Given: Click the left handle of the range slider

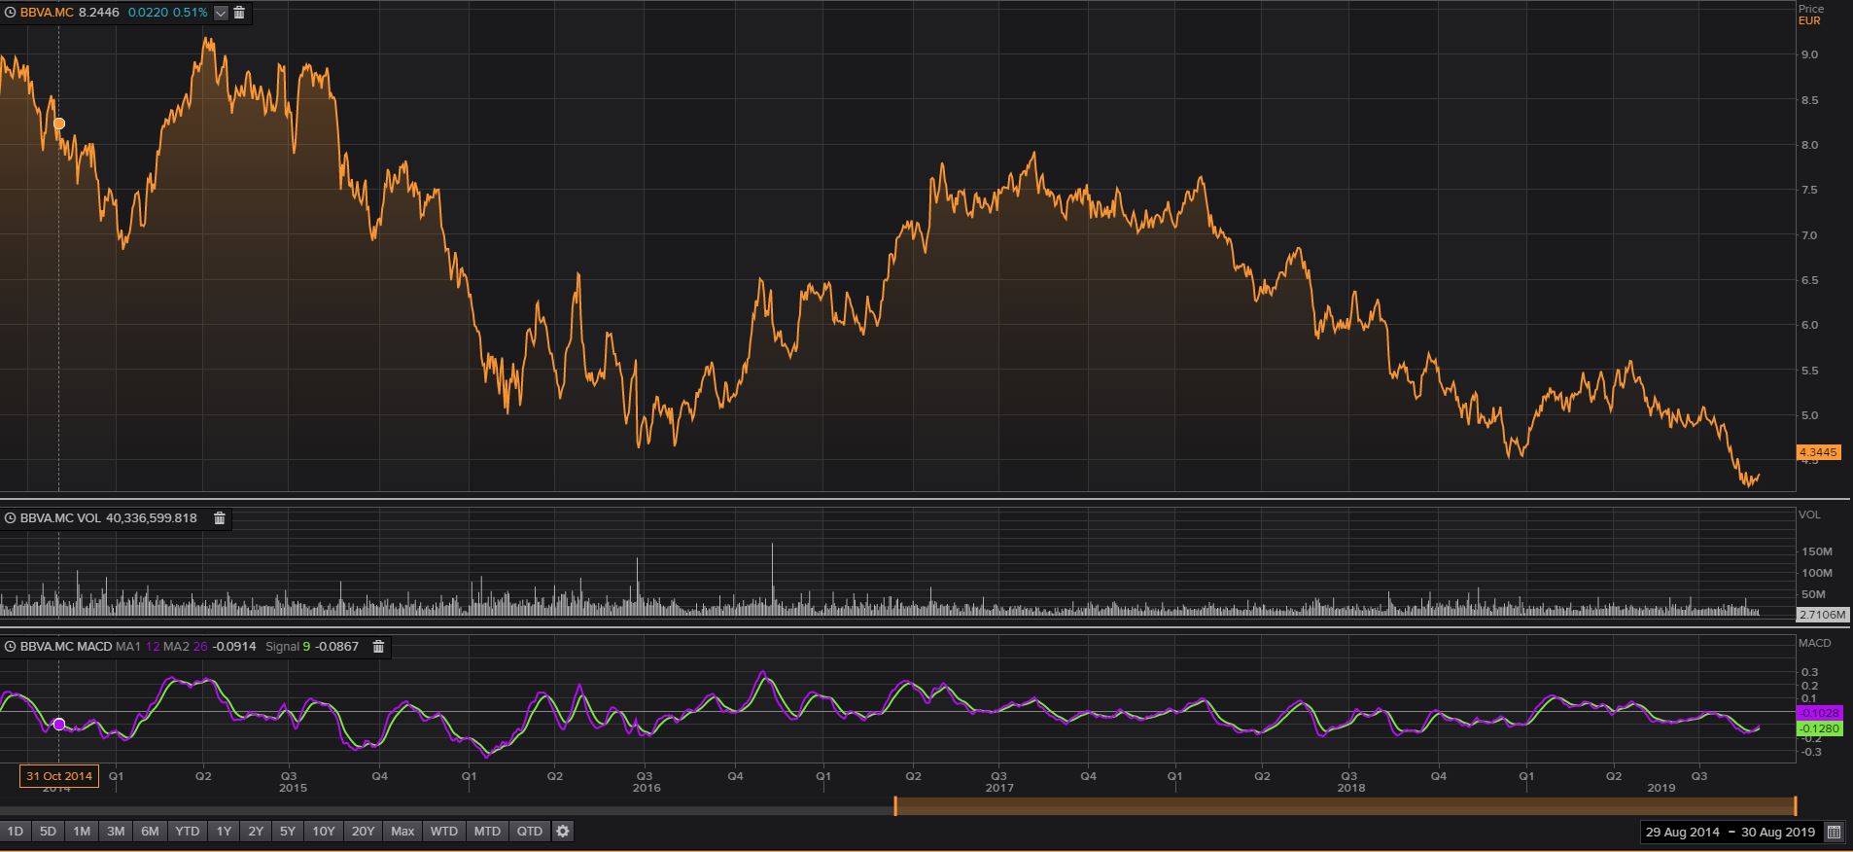Looking at the screenshot, I should pos(895,805).
